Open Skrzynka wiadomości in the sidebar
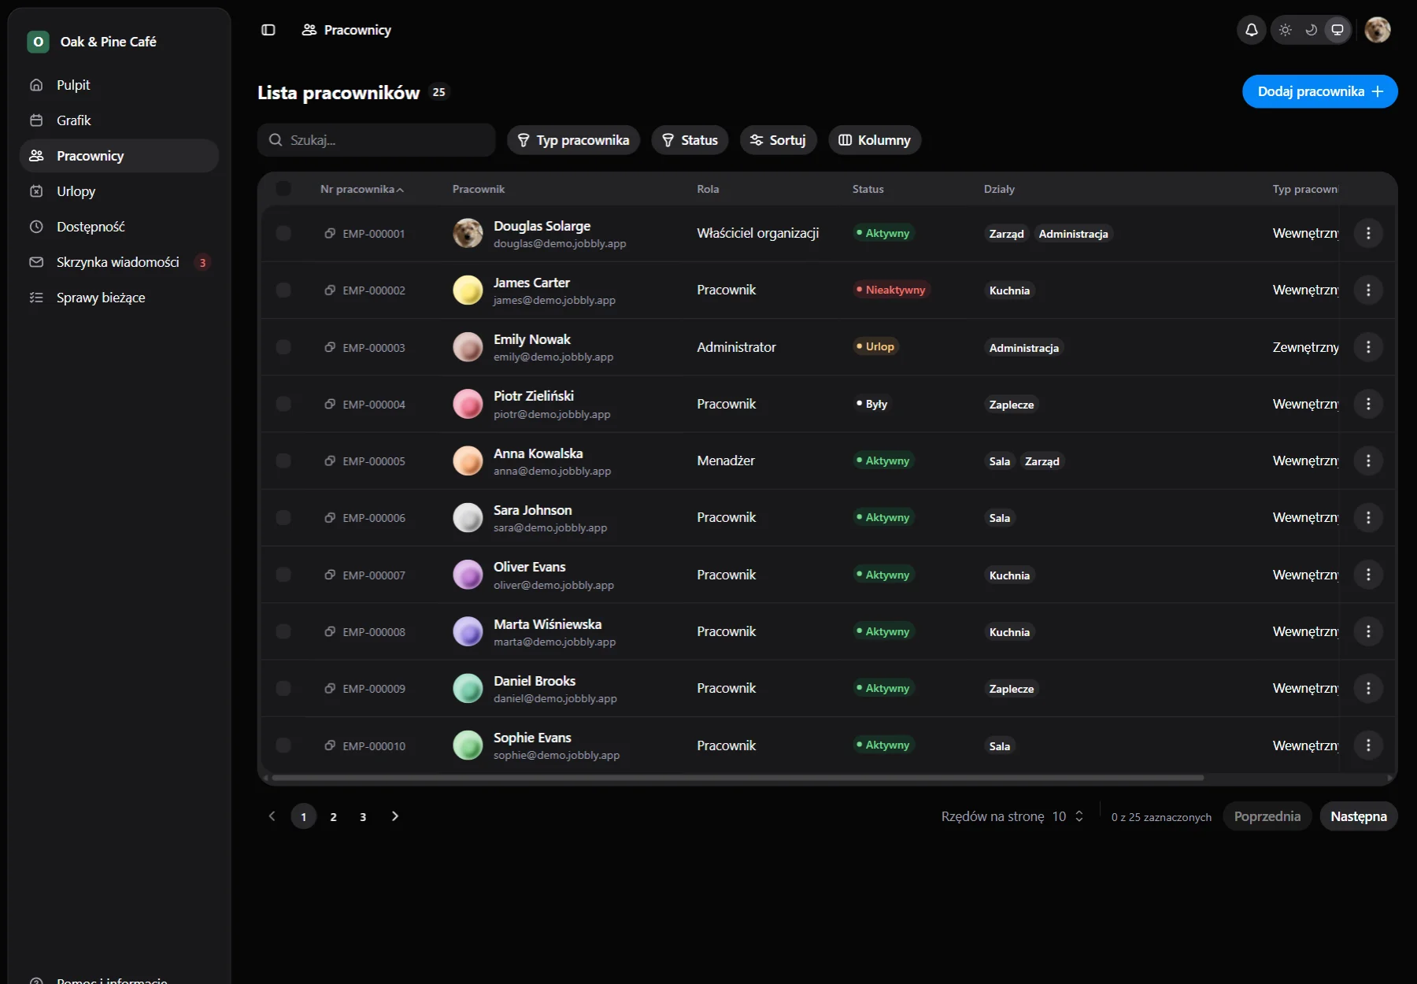 [119, 262]
